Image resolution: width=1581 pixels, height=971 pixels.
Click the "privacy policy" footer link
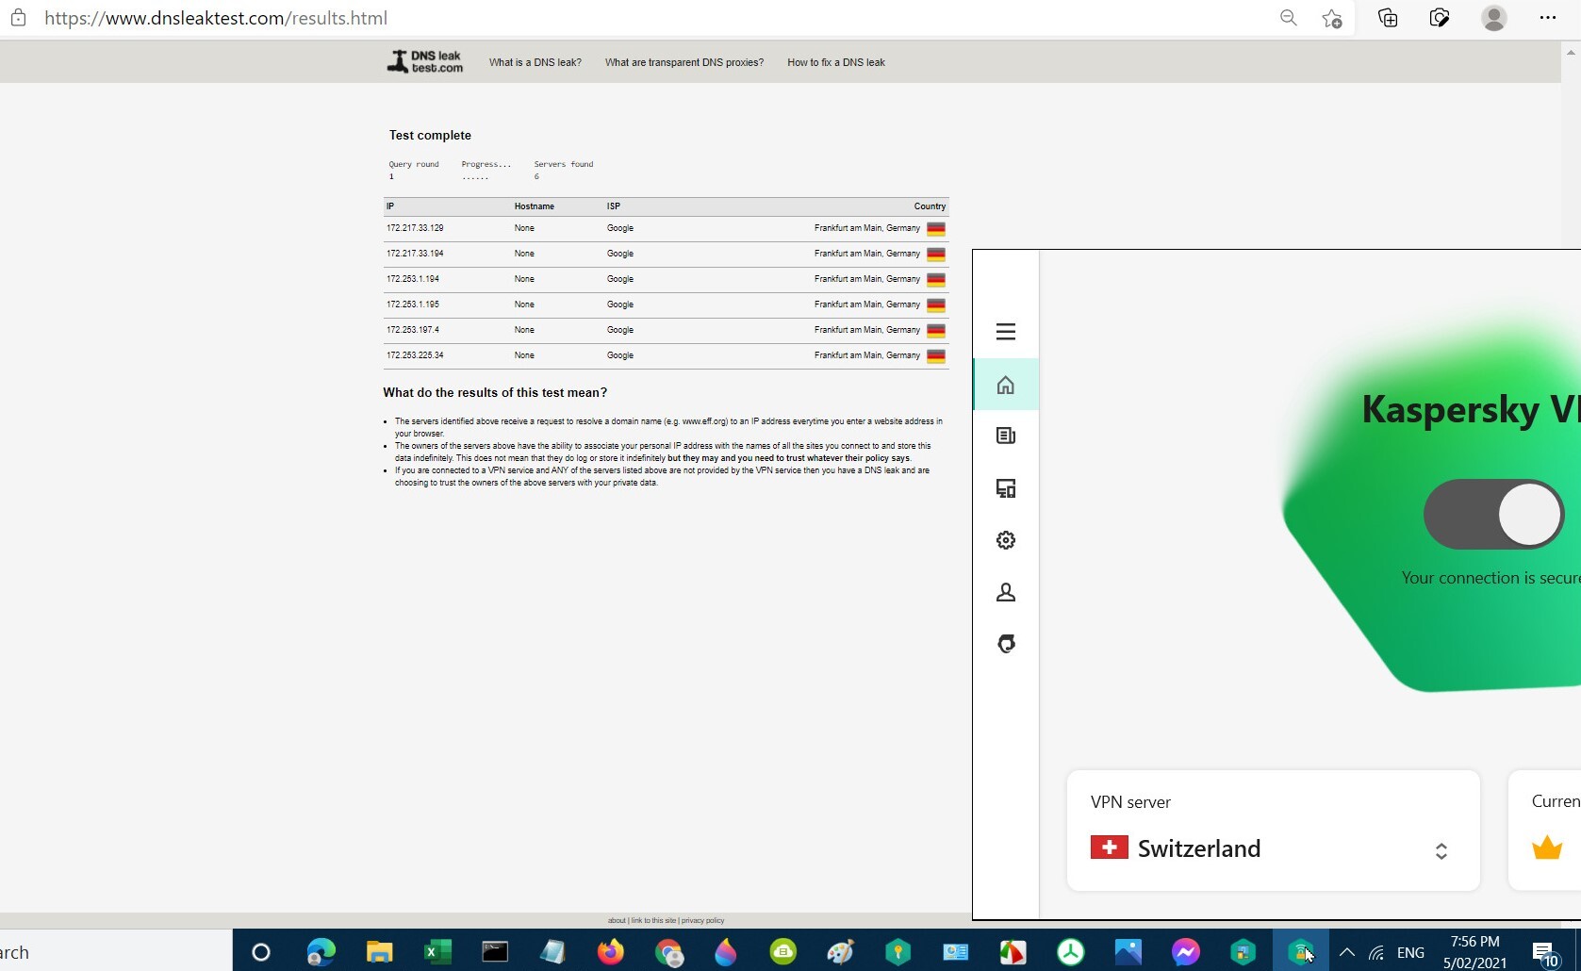(703, 921)
